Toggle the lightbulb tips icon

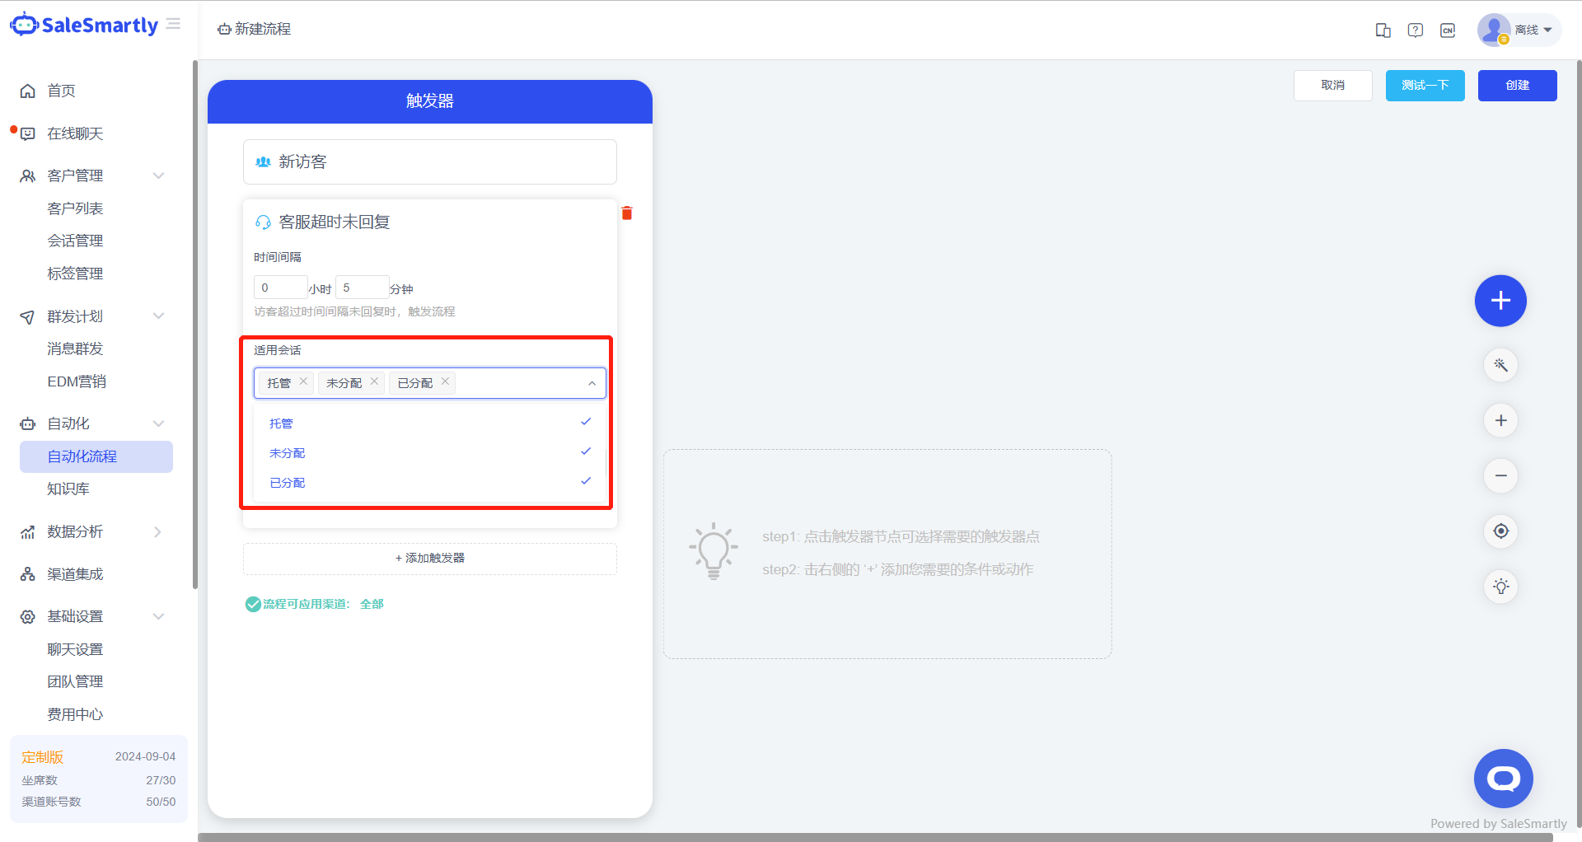[1500, 587]
